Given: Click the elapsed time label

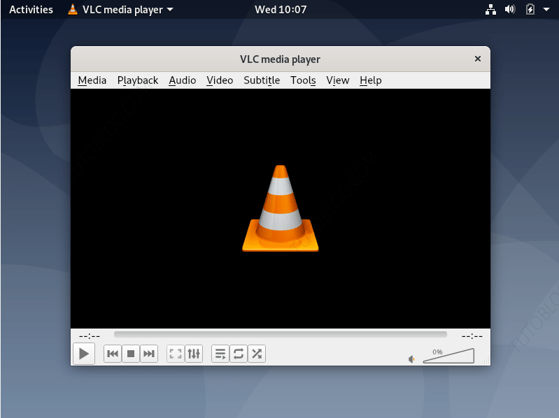Looking at the screenshot, I should pyautogui.click(x=90, y=336).
